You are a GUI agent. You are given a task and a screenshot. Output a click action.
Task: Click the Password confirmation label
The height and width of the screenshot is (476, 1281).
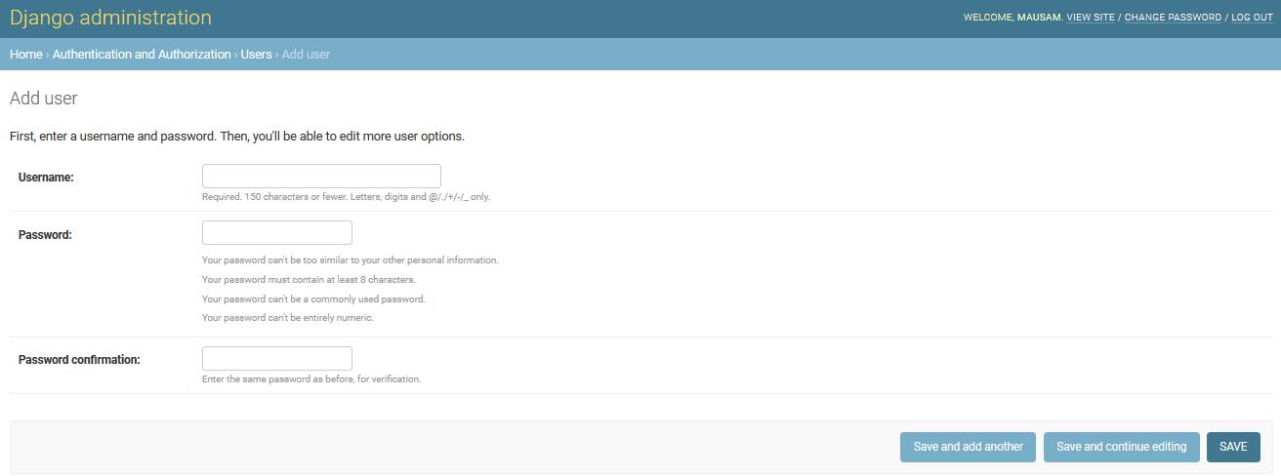(x=79, y=360)
